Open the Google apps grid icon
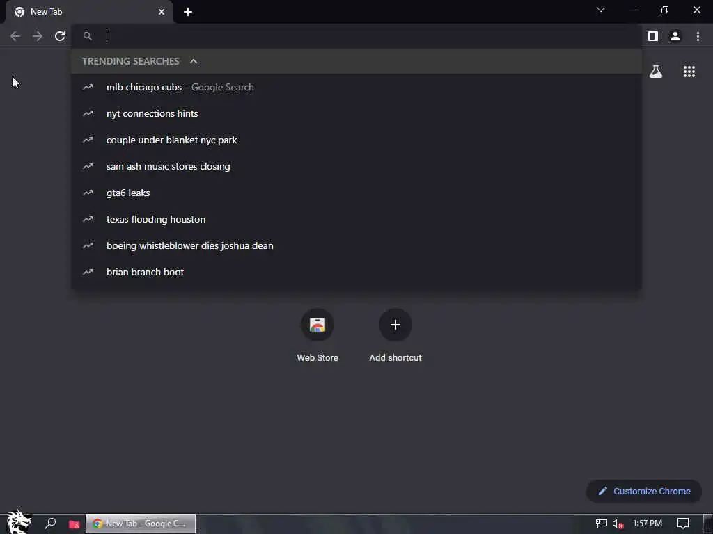The image size is (713, 534). click(689, 72)
